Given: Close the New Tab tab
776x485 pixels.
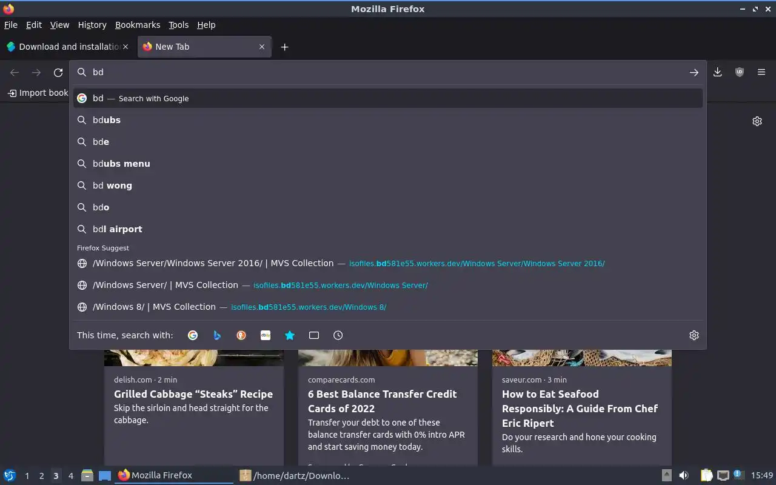Looking at the screenshot, I should tap(262, 47).
